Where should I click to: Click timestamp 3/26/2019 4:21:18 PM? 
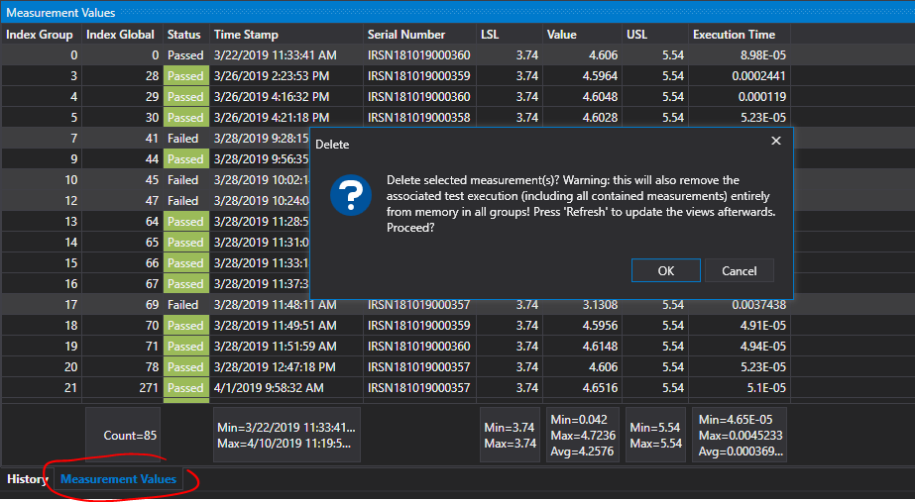pos(286,117)
